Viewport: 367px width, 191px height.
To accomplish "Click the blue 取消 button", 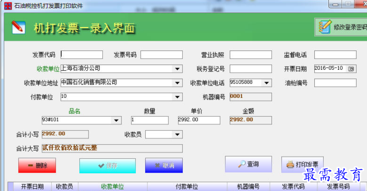I will [164, 165].
